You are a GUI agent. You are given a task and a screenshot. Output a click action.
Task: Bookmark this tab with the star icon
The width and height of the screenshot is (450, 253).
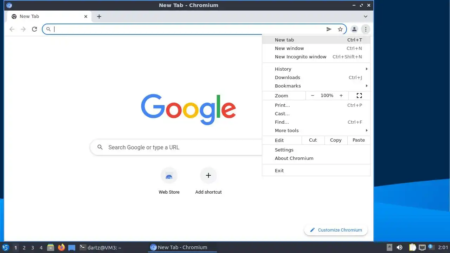point(340,29)
